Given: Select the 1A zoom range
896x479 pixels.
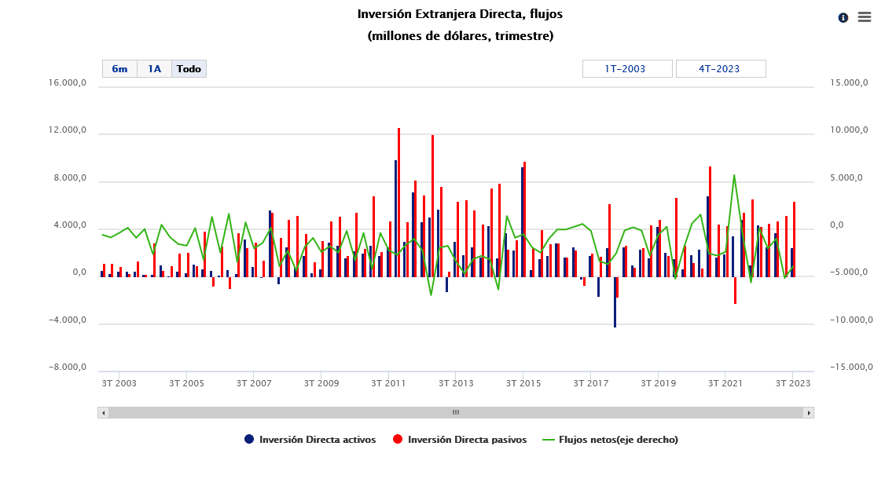Looking at the screenshot, I should pyautogui.click(x=154, y=69).
